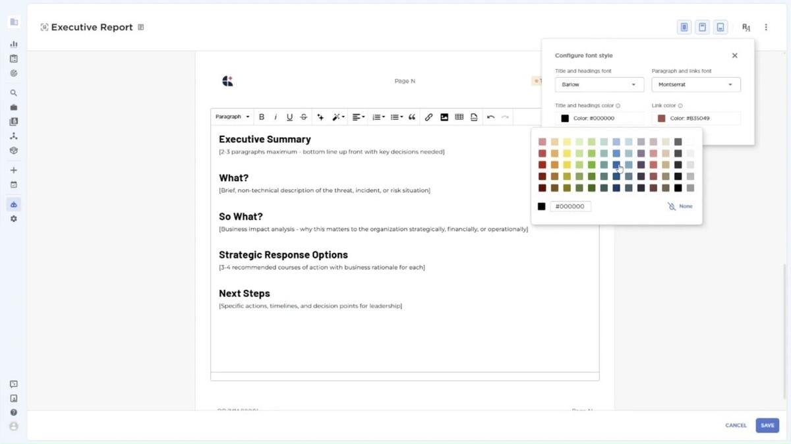Open the 'Paragraph and links font' Montserrat dropdown
This screenshot has width=791, height=444.
pyautogui.click(x=695, y=84)
